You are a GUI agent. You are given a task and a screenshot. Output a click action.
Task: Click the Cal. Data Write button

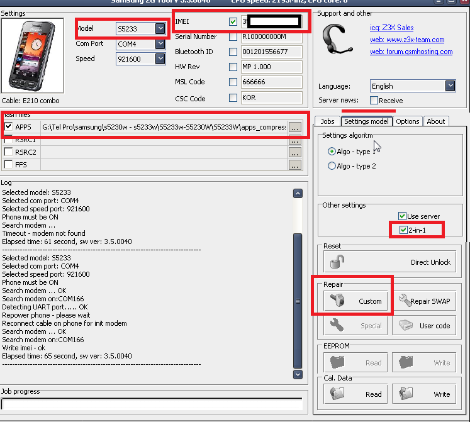click(424, 394)
